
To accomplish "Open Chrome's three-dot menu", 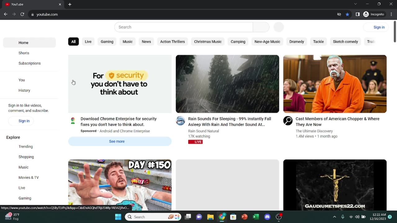I will [391, 14].
